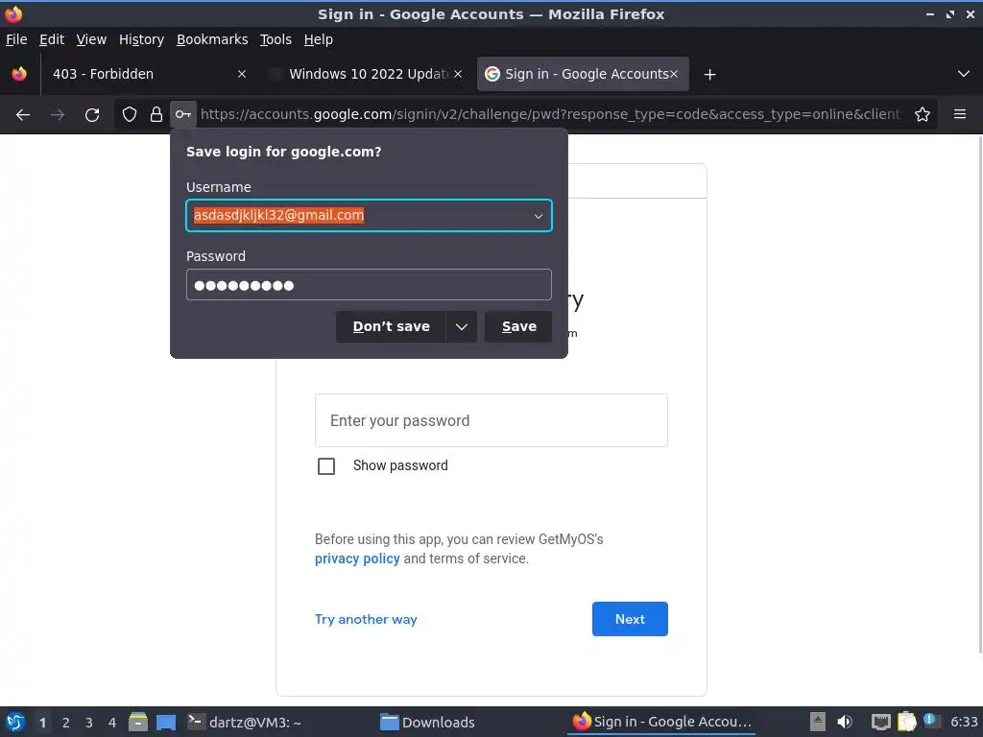Click the 6:33 clock

click(x=964, y=722)
